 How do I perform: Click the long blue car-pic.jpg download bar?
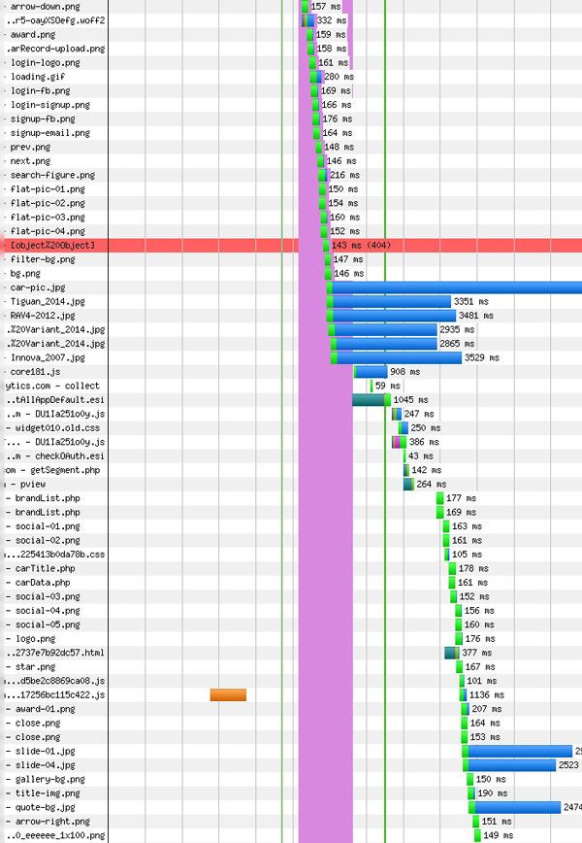pyautogui.click(x=457, y=287)
